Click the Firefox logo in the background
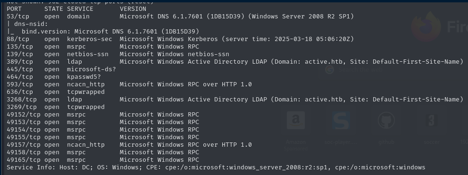 pyautogui.click(x=426, y=27)
